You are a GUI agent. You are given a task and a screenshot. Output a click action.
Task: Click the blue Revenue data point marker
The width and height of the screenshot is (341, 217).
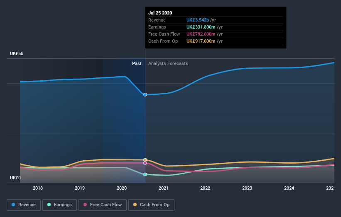coord(145,94)
